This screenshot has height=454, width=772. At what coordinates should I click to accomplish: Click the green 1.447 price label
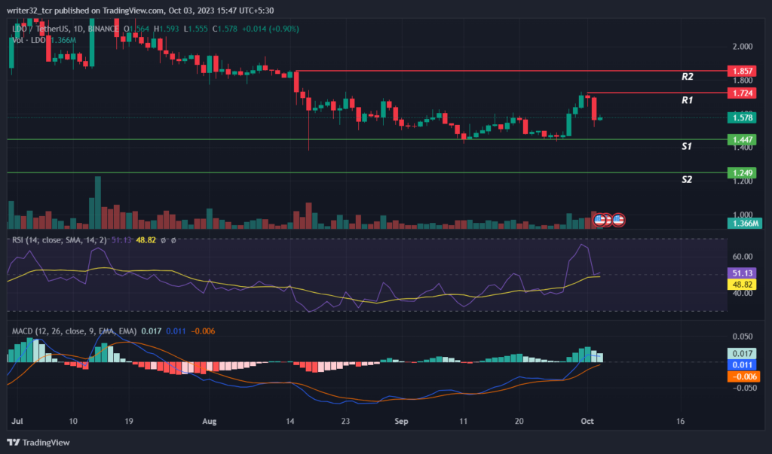pyautogui.click(x=742, y=140)
